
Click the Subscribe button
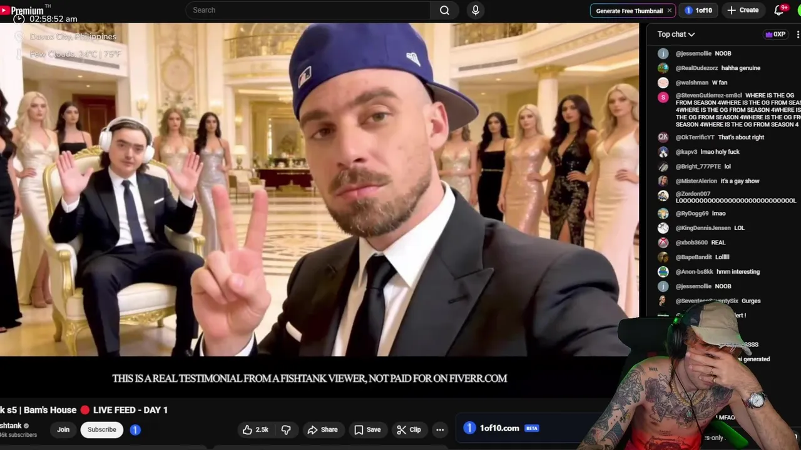pos(102,429)
